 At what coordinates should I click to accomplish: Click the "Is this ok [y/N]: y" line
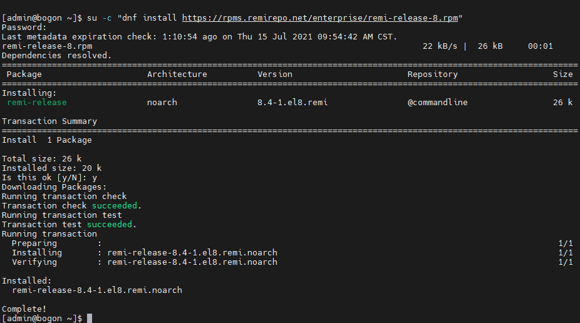(x=49, y=178)
